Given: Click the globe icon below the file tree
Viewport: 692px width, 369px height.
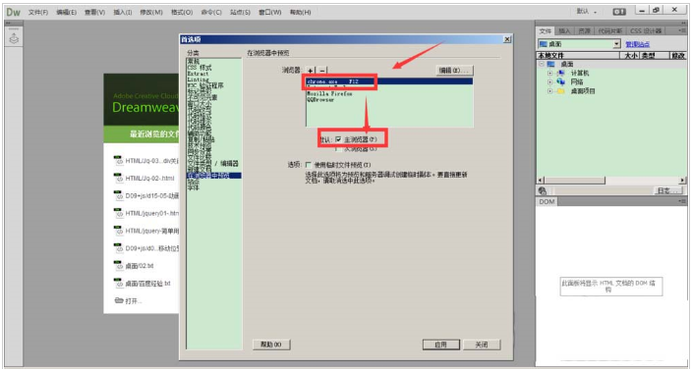Looking at the screenshot, I should [543, 190].
